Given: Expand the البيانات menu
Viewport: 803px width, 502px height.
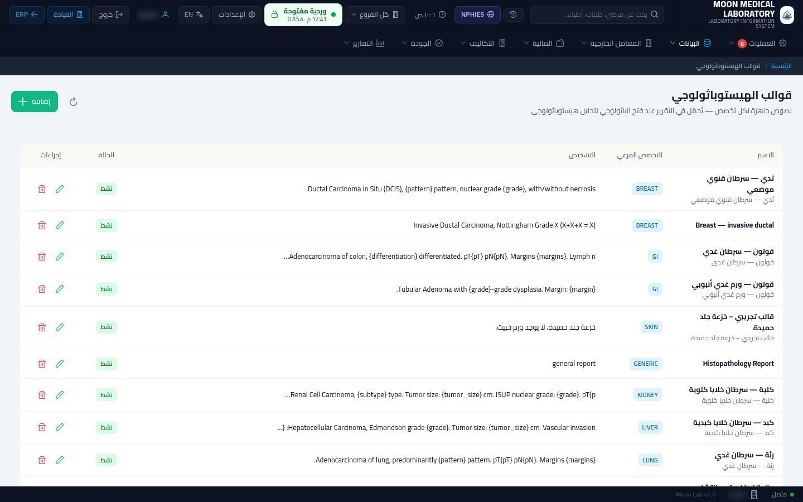Looking at the screenshot, I should pos(690,44).
